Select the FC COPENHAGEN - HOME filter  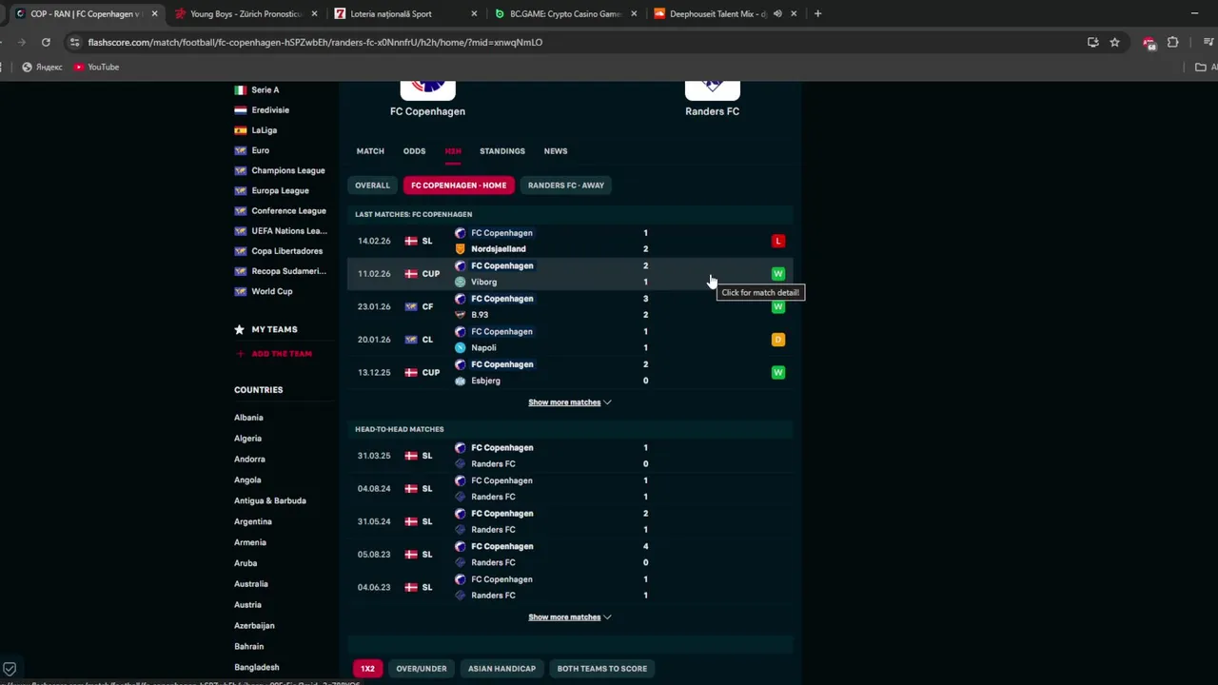[459, 186]
